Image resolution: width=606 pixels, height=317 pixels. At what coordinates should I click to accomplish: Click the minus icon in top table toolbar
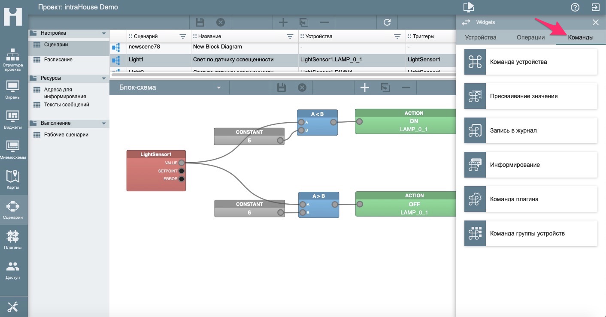[324, 22]
